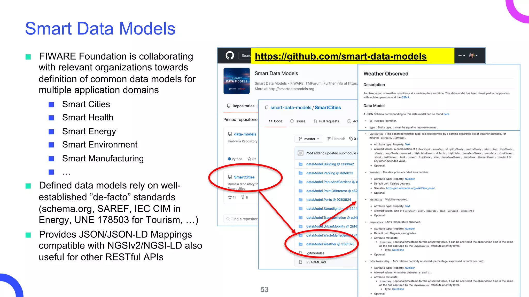The width and height of the screenshot is (529, 297).
Task: Open dataModel.Transportation submodule
Action: (x=332, y=218)
